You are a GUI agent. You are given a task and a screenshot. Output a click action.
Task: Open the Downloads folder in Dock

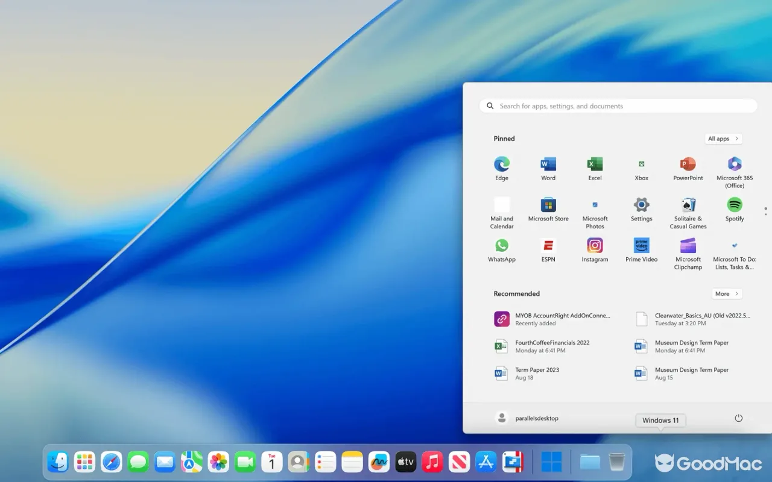pyautogui.click(x=590, y=462)
